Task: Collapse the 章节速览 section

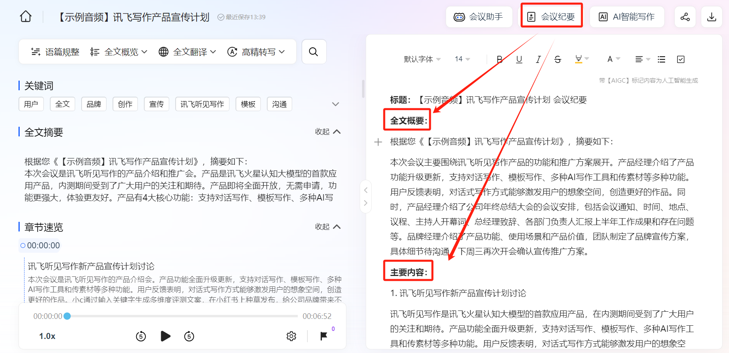Action: pyautogui.click(x=328, y=227)
